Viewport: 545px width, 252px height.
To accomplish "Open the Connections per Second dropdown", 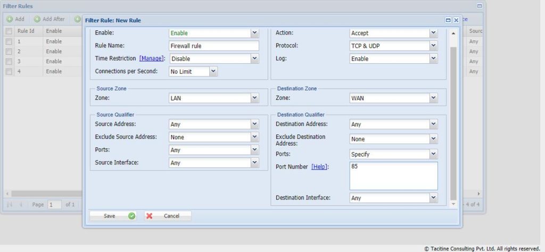I will (x=213, y=71).
